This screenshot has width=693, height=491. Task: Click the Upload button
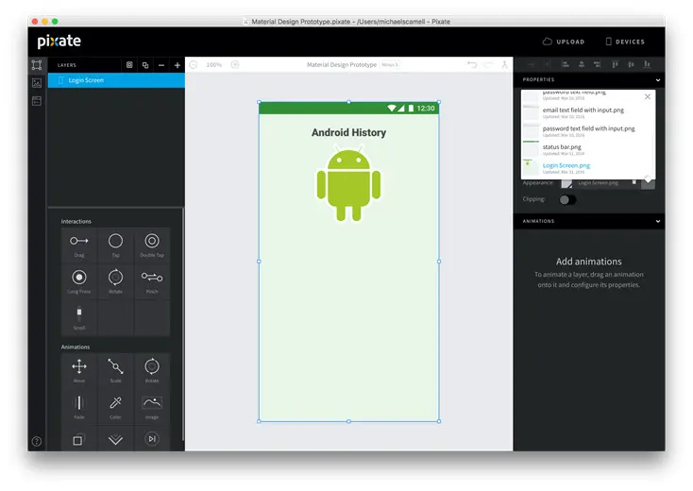point(564,42)
